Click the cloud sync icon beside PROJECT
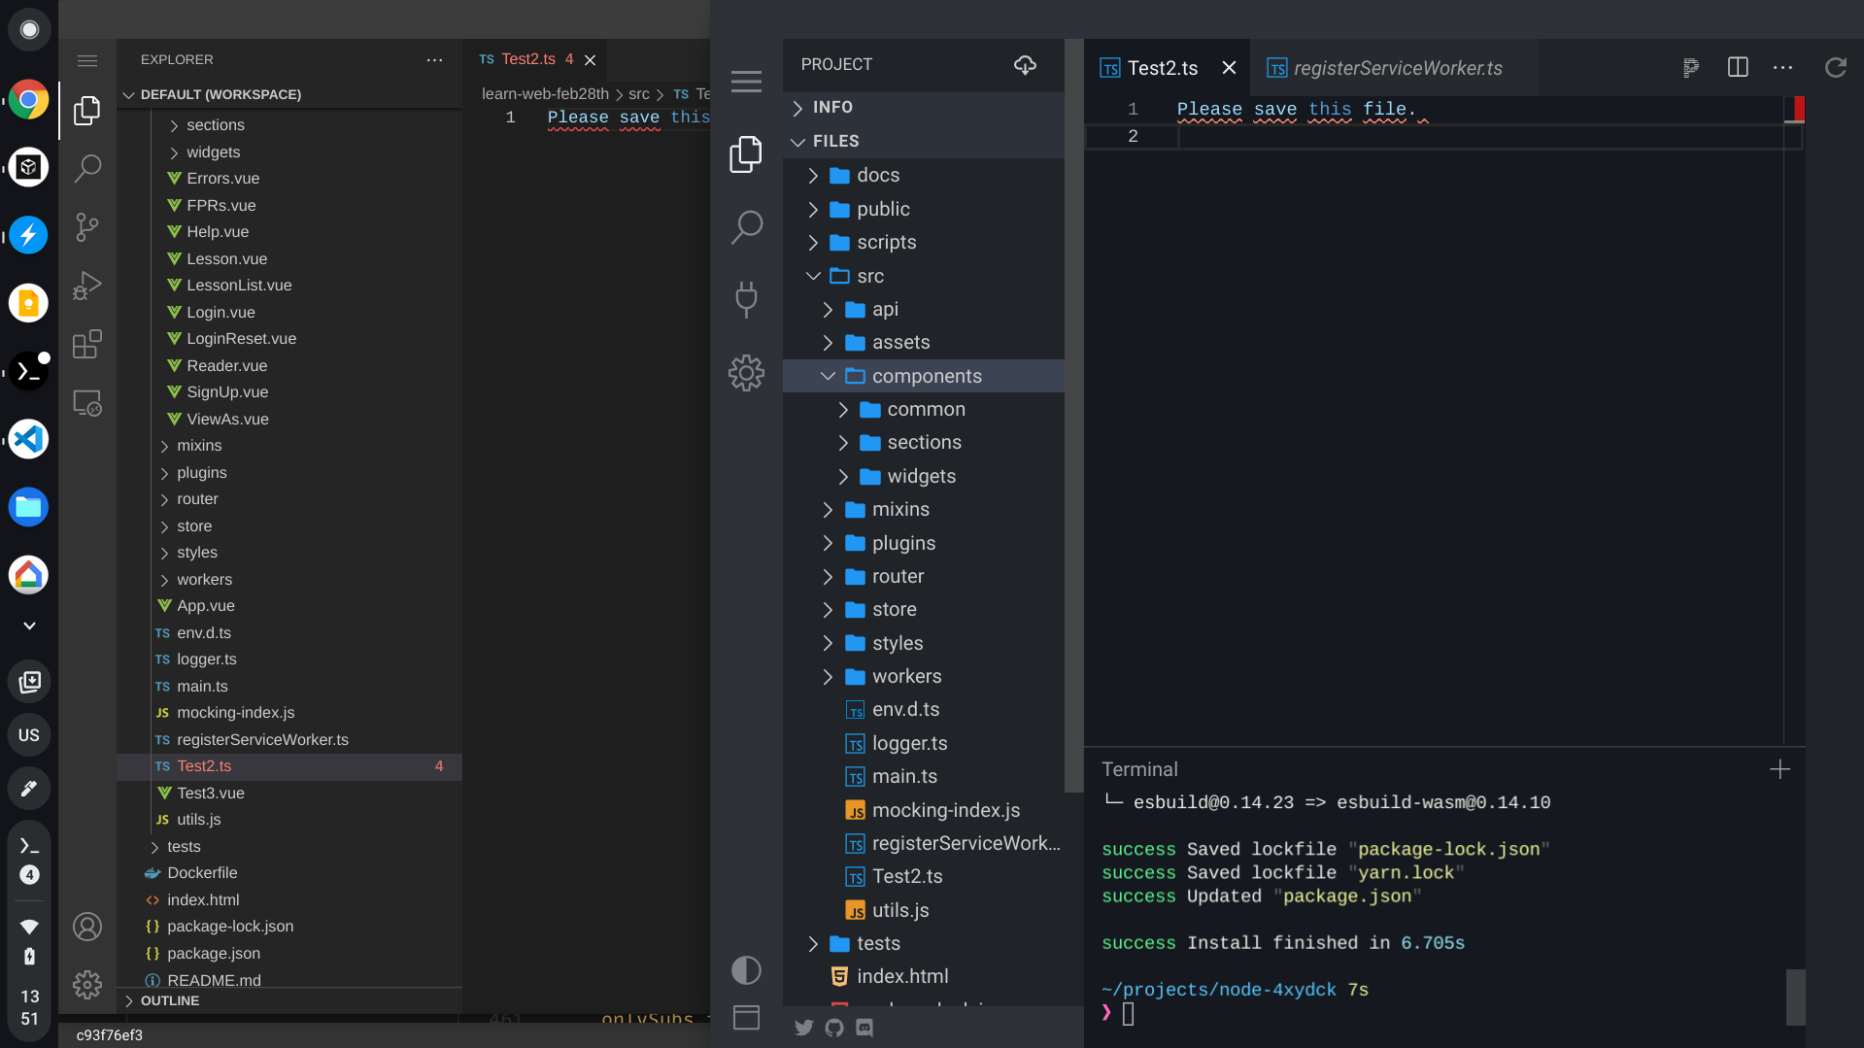The height and width of the screenshot is (1048, 1864). coord(1025,64)
